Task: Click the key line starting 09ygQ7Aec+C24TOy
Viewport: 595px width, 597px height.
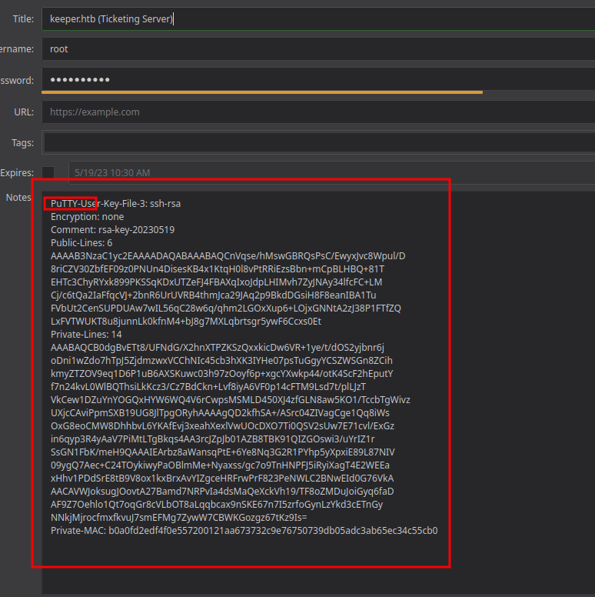Action: [220, 465]
